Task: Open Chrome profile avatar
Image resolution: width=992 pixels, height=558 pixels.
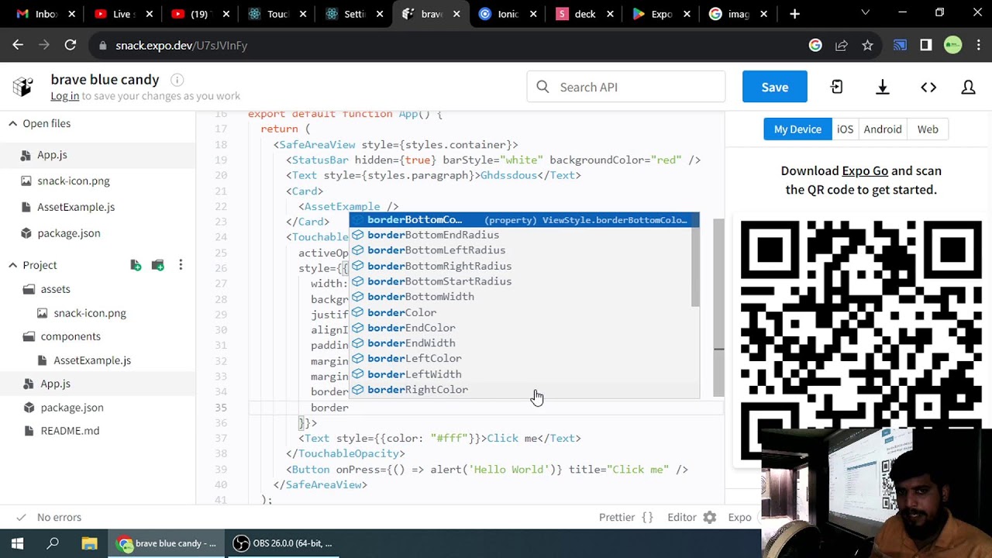Action: [952, 45]
